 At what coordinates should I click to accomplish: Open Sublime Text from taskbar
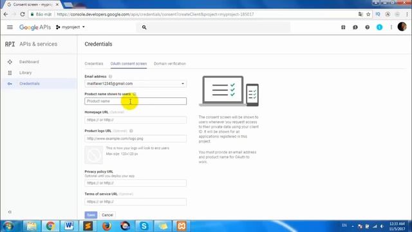[88, 226]
